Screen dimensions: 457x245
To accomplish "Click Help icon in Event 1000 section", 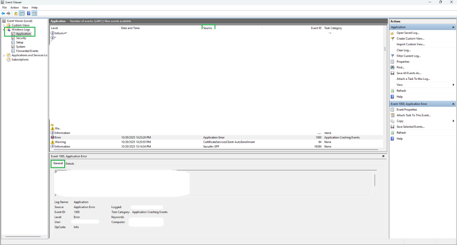I will pos(392,139).
